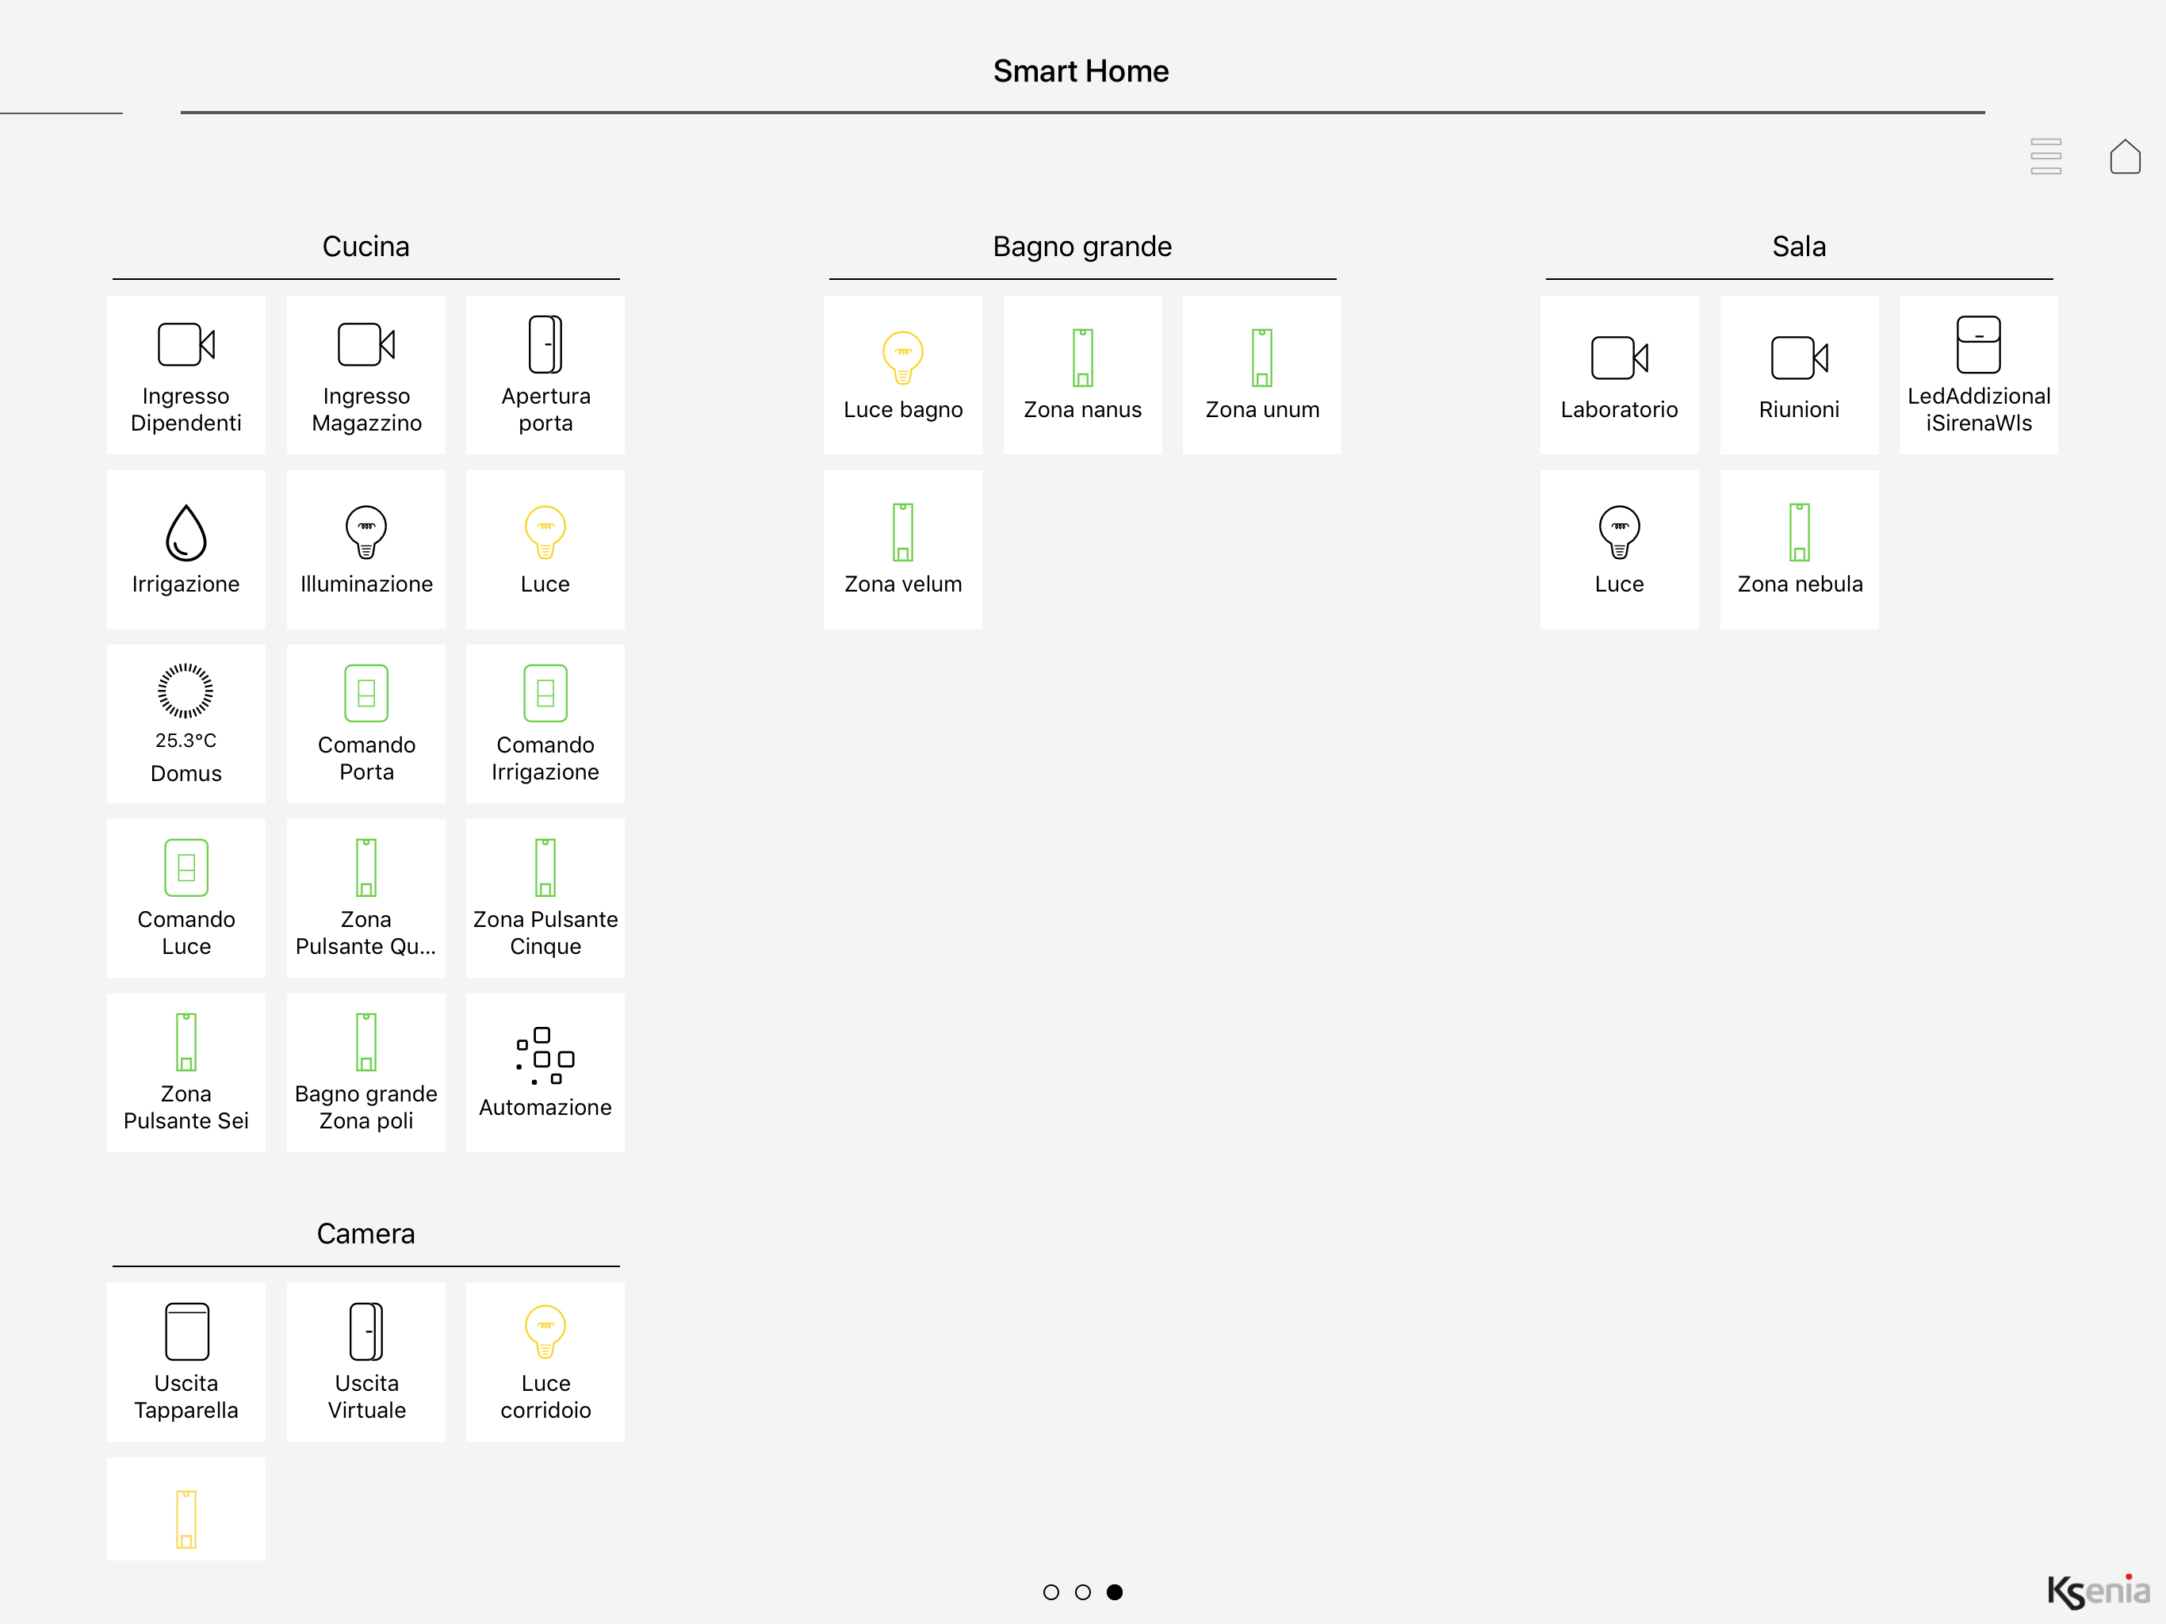Select the Bagno grande room heading
Image resolution: width=2166 pixels, height=1624 pixels.
(1082, 247)
